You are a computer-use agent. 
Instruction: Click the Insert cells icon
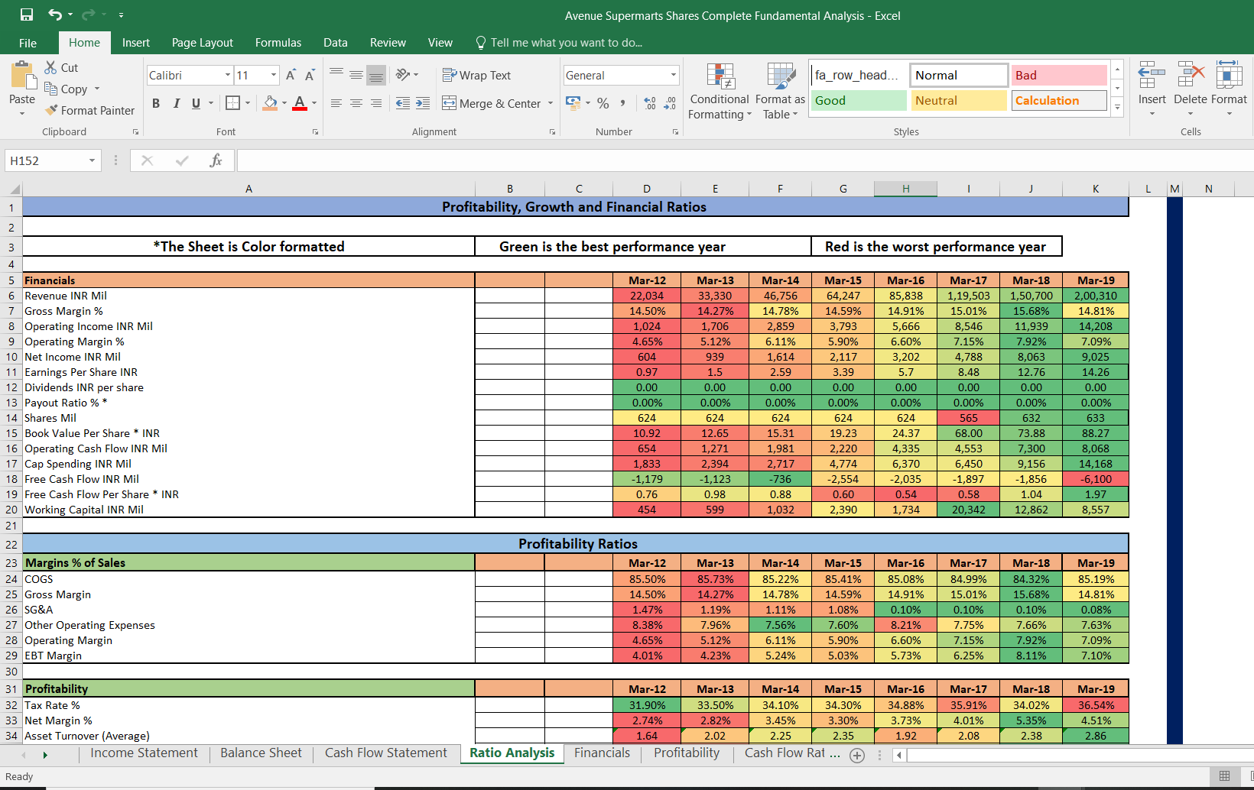click(x=1152, y=76)
